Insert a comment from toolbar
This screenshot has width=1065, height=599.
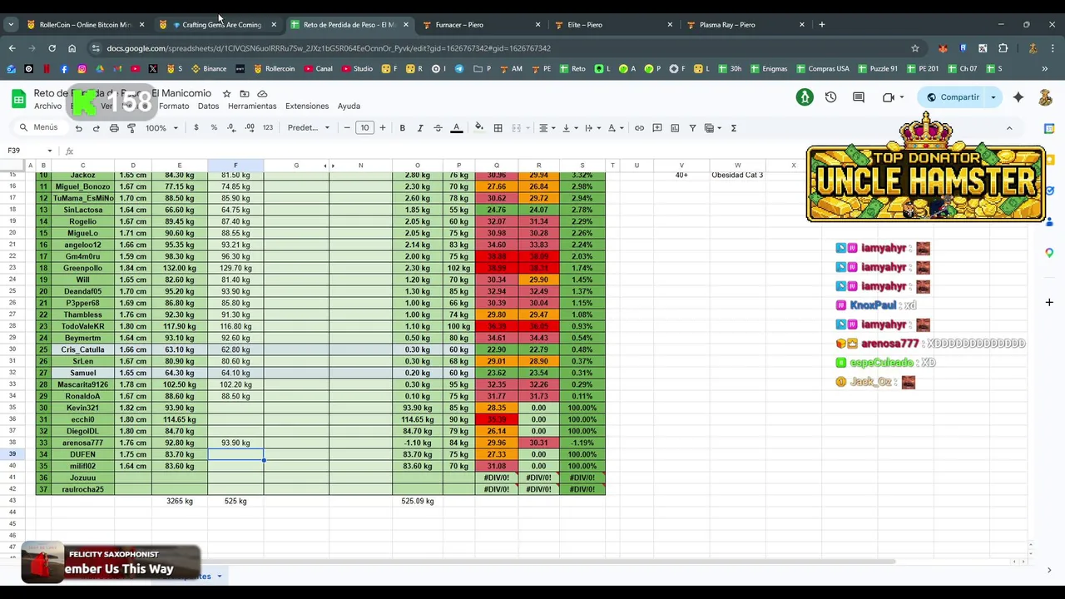pos(657,128)
